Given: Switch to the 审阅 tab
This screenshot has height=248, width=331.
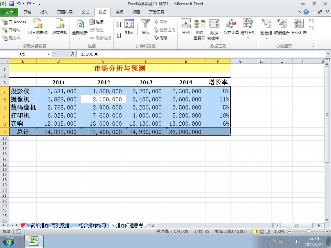Looking at the screenshot, I should (x=119, y=12).
